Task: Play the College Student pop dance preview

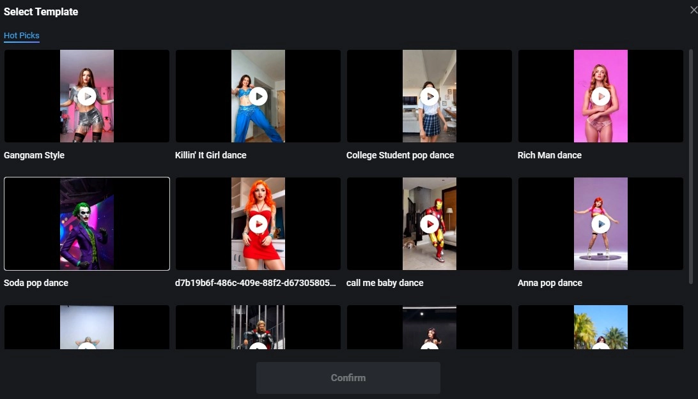Action: tap(429, 96)
